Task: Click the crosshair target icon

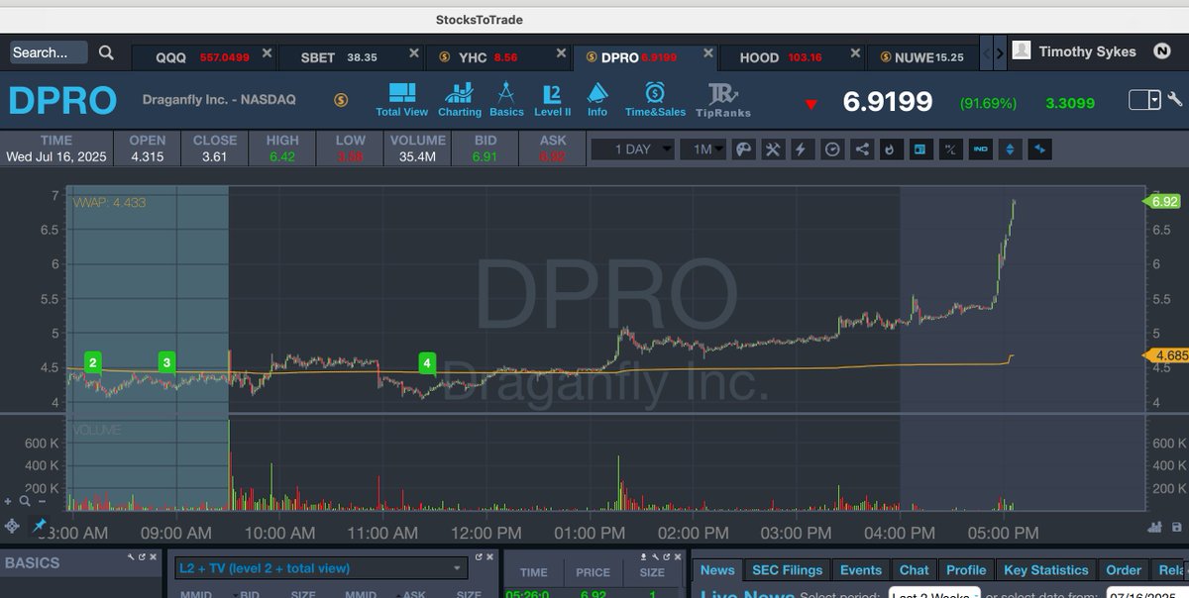Action: coord(11,526)
